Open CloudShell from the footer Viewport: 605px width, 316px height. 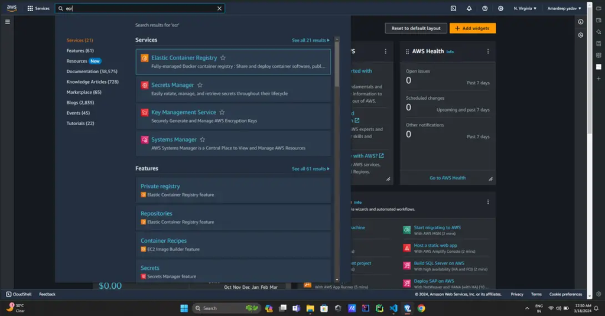coord(19,294)
